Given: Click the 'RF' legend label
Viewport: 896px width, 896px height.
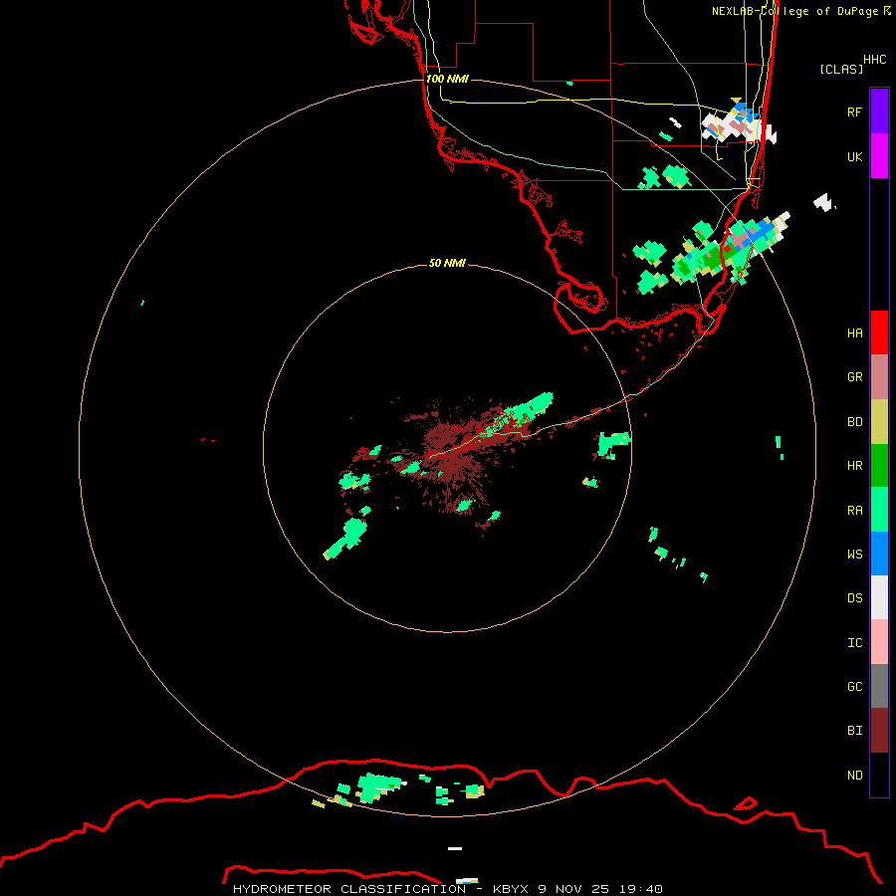Looking at the screenshot, I should tap(854, 112).
